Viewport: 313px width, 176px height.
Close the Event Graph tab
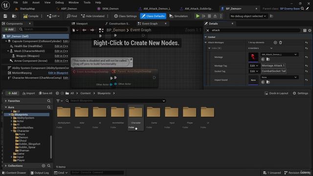tap(165, 23)
